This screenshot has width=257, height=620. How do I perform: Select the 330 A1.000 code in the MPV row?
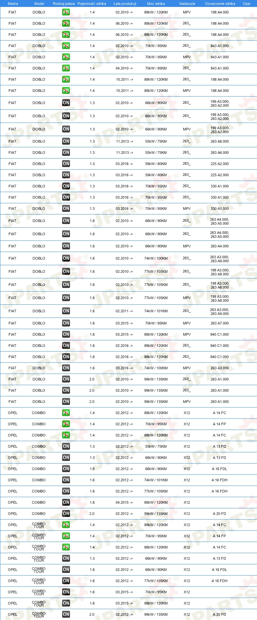(220, 209)
